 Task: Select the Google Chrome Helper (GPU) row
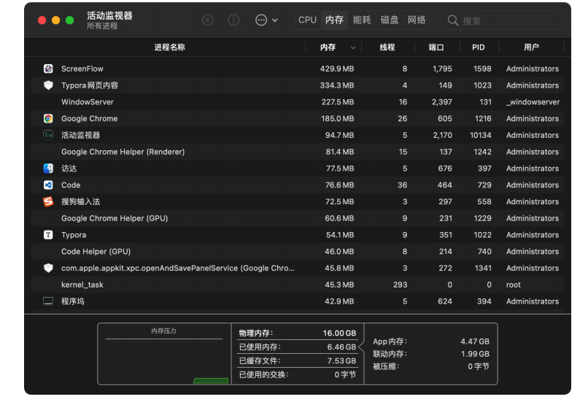pos(298,218)
